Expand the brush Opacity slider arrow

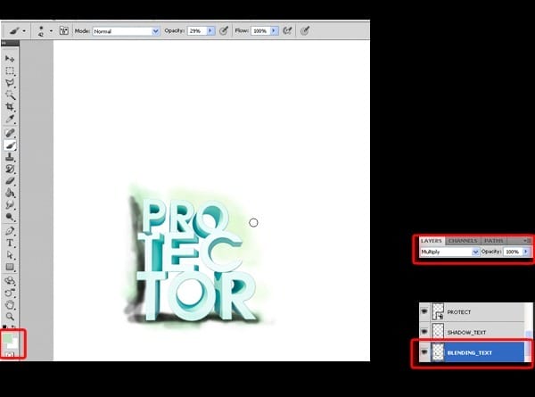pyautogui.click(x=210, y=30)
